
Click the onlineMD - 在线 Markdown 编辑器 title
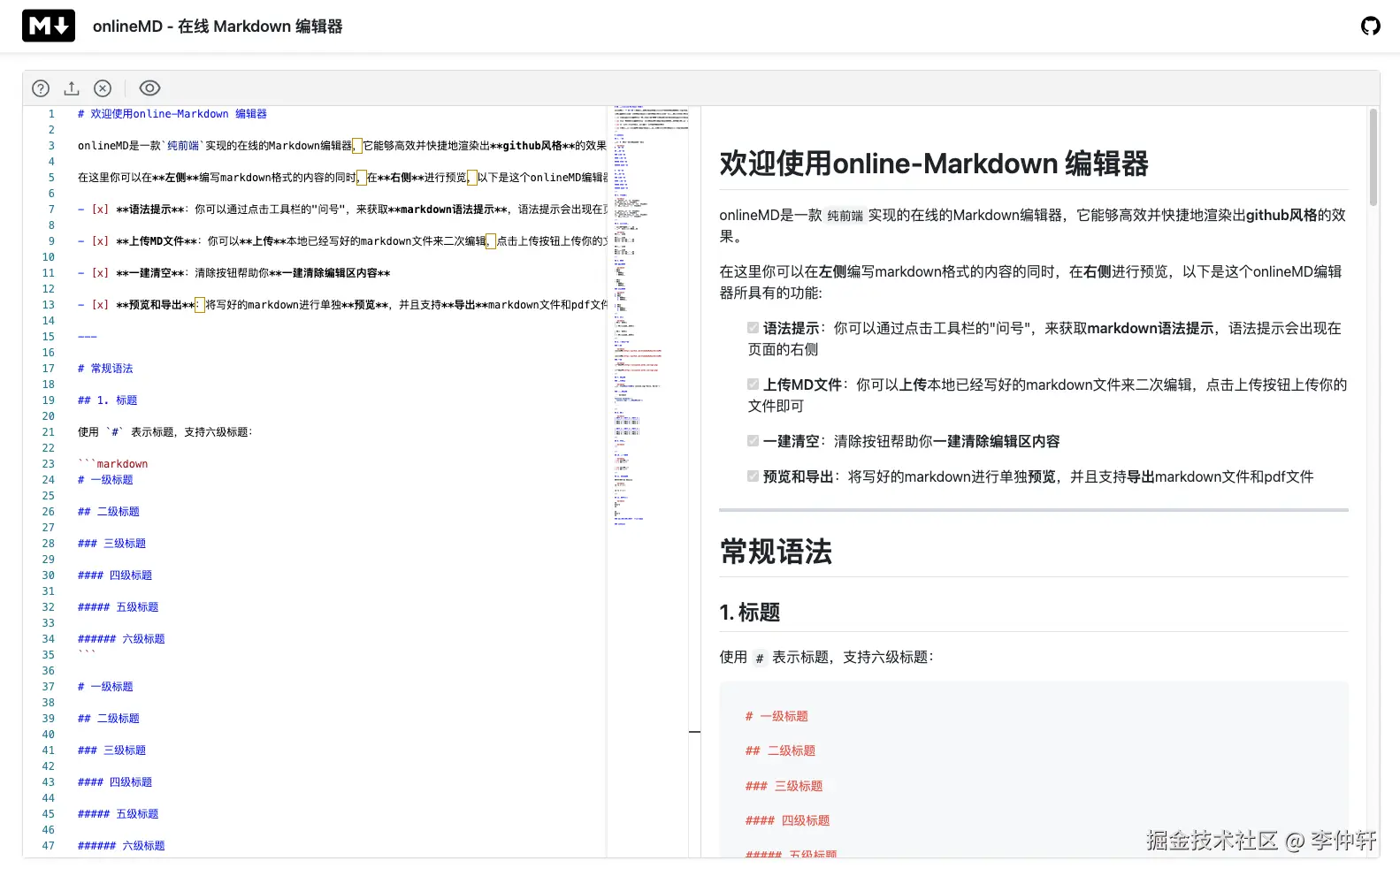pyautogui.click(x=218, y=27)
